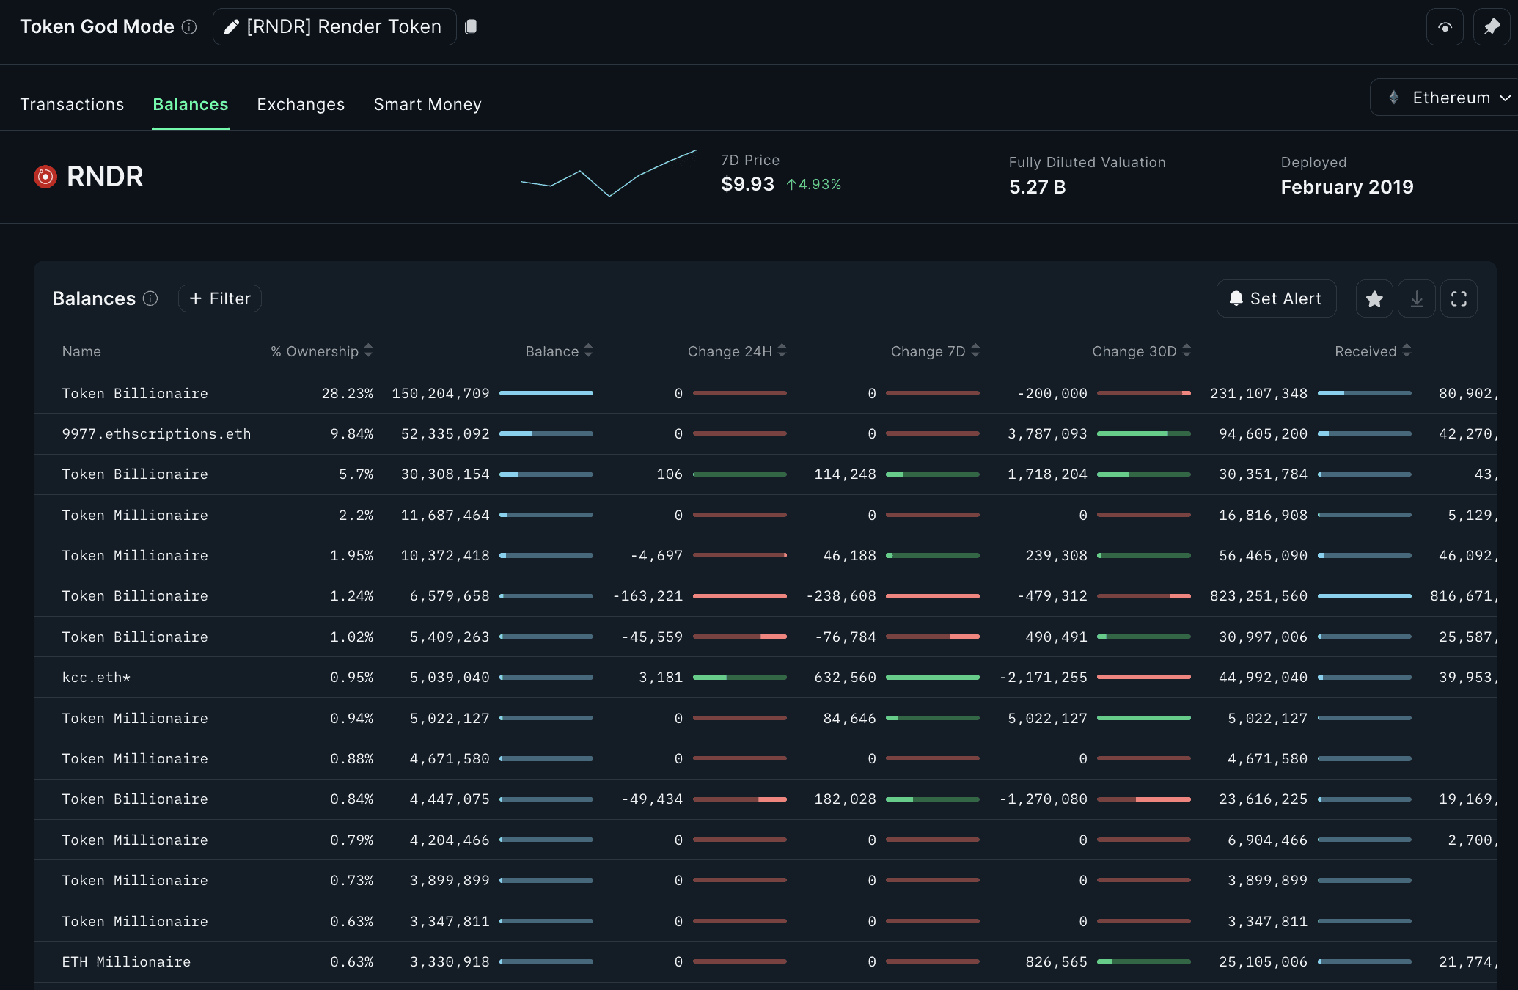Click the red RNDR token logo
Image resolution: width=1518 pixels, height=990 pixels.
[45, 177]
